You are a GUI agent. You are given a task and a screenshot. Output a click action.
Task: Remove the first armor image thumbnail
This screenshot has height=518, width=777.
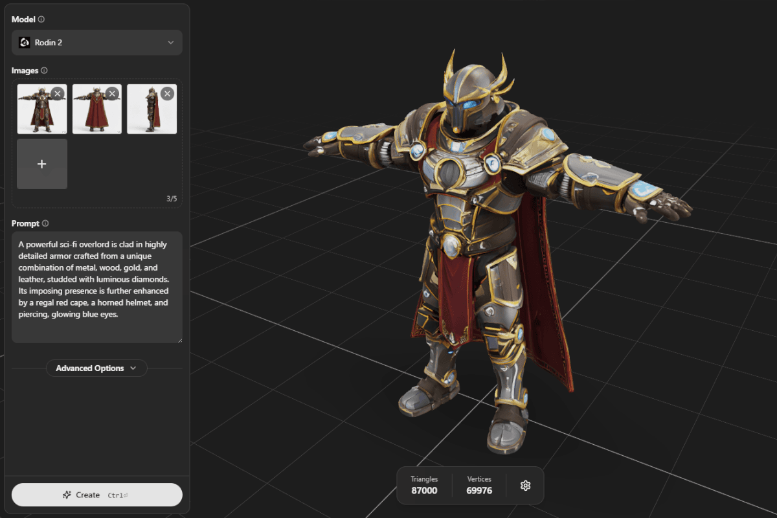click(x=58, y=93)
